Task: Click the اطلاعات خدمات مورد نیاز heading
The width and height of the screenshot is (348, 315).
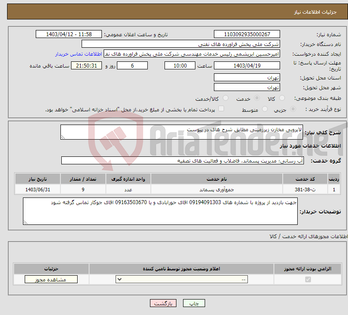Action: point(310,146)
